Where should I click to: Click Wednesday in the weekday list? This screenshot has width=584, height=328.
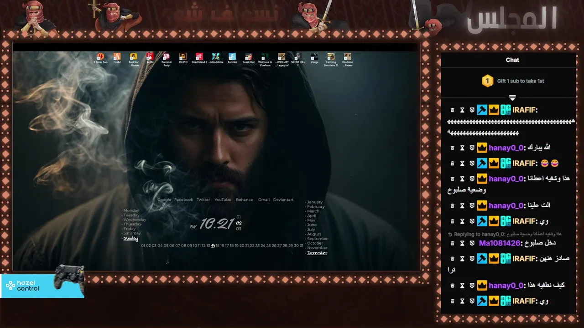[135, 220]
